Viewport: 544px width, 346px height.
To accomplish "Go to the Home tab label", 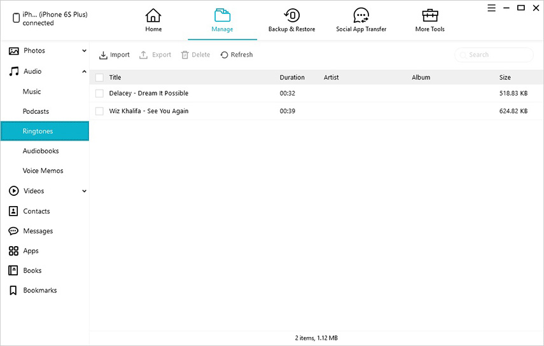I will coord(153,29).
